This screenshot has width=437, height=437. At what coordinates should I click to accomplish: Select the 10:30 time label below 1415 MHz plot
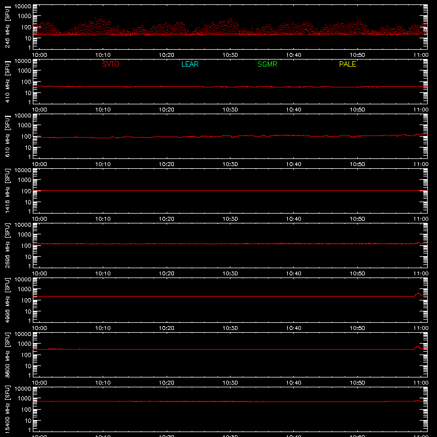230,219
